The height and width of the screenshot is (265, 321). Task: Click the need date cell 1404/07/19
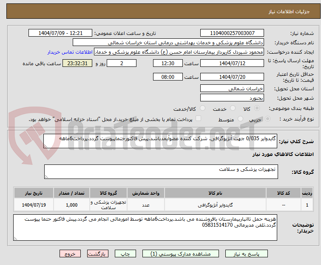[x=34, y=205]
